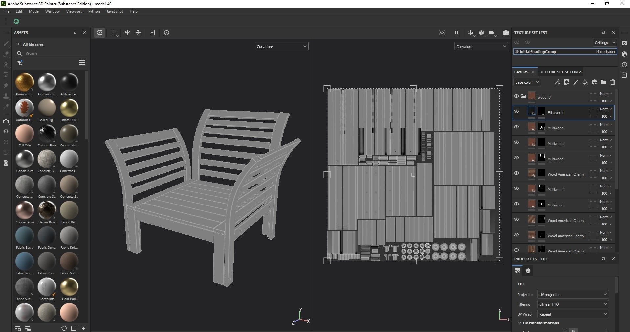Collapse the UV transformations section
The height and width of the screenshot is (332, 630).
point(520,323)
